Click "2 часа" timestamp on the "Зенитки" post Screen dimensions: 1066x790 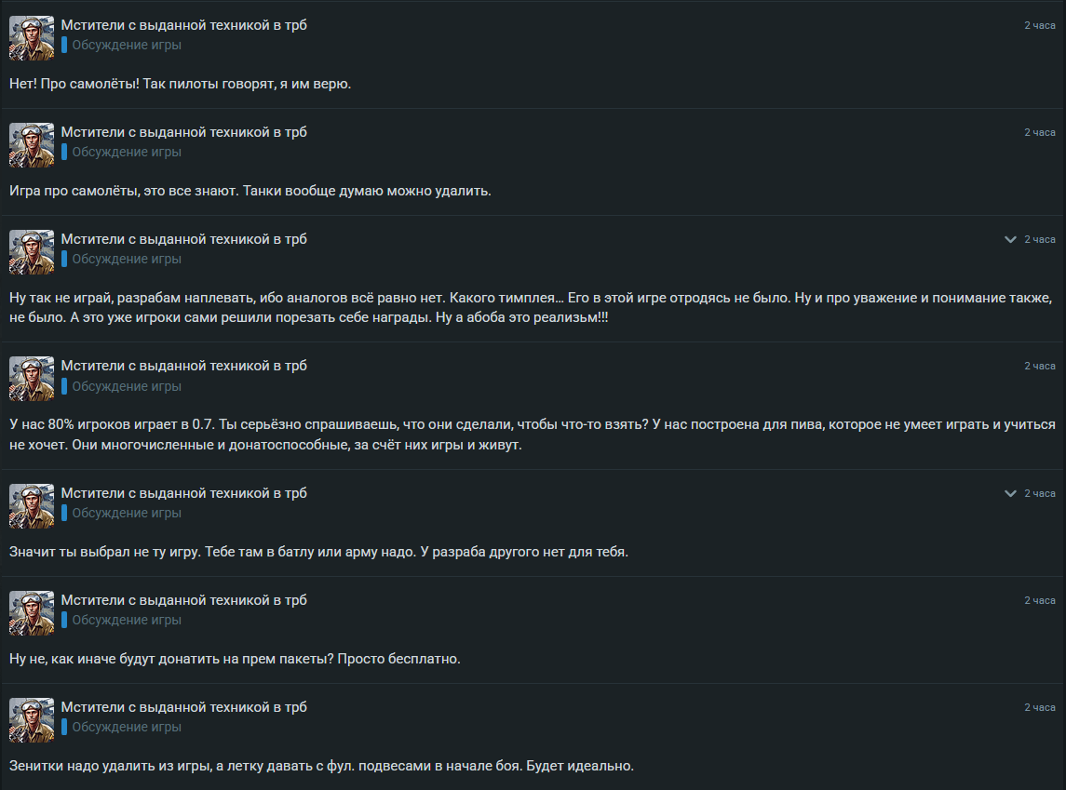click(1039, 707)
